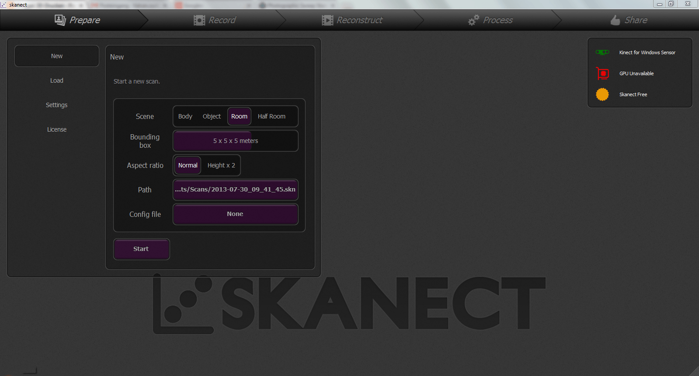Choose Body scene type

[x=185, y=116]
